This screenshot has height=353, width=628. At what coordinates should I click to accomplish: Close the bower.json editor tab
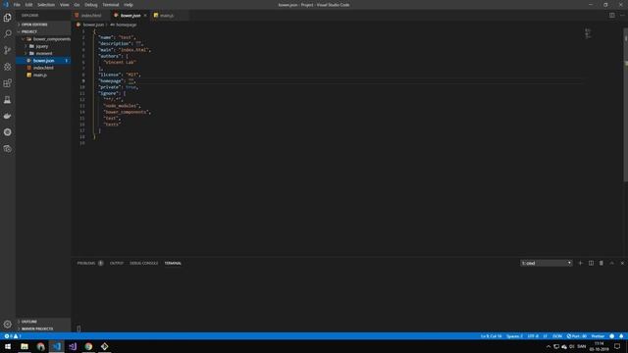tap(145, 16)
